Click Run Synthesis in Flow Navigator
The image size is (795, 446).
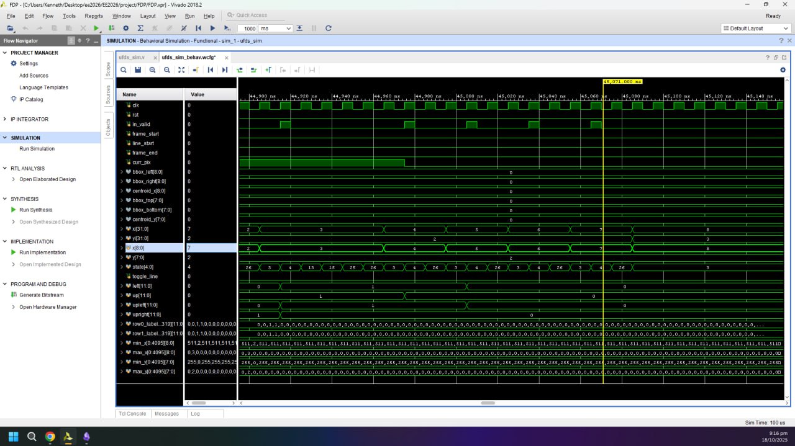[35, 210]
